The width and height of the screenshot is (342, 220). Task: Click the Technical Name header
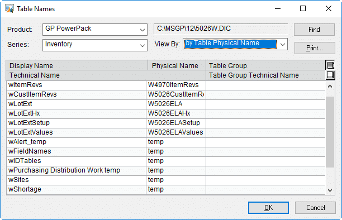(x=106, y=75)
